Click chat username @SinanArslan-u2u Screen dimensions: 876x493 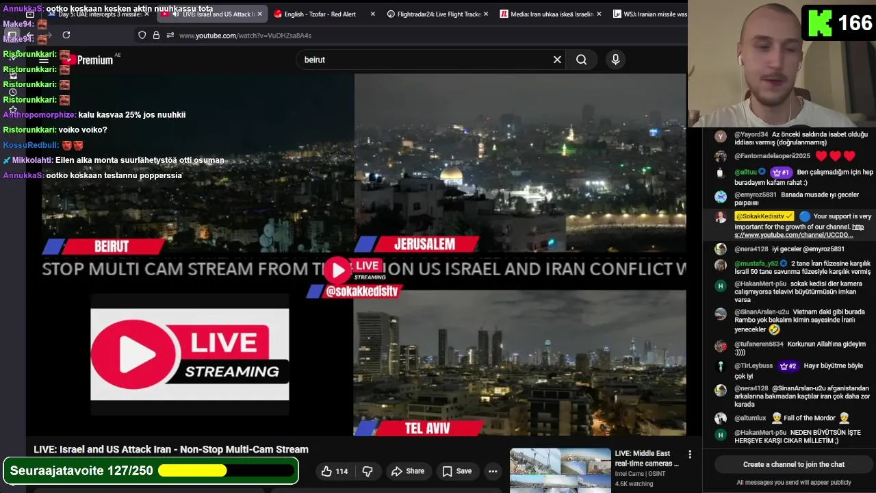(761, 312)
